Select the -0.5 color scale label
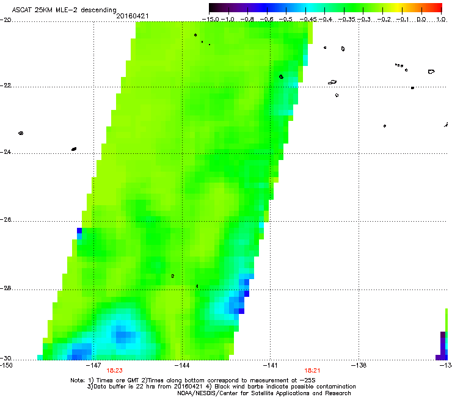Viewport: 452px width, 397px height. (x=286, y=20)
